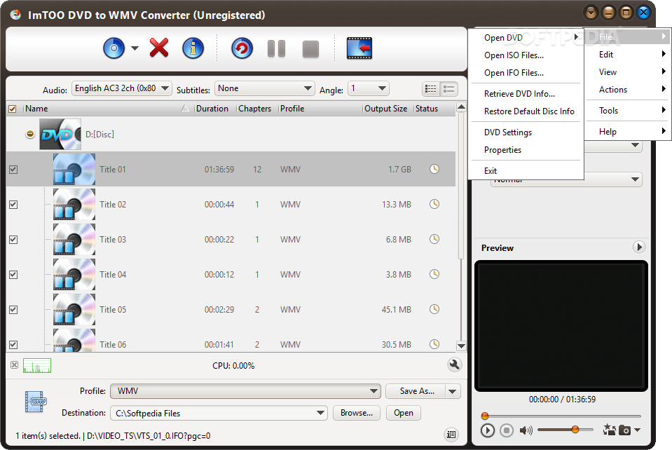Uncheck the Title 06 checkbox

pyautogui.click(x=13, y=345)
